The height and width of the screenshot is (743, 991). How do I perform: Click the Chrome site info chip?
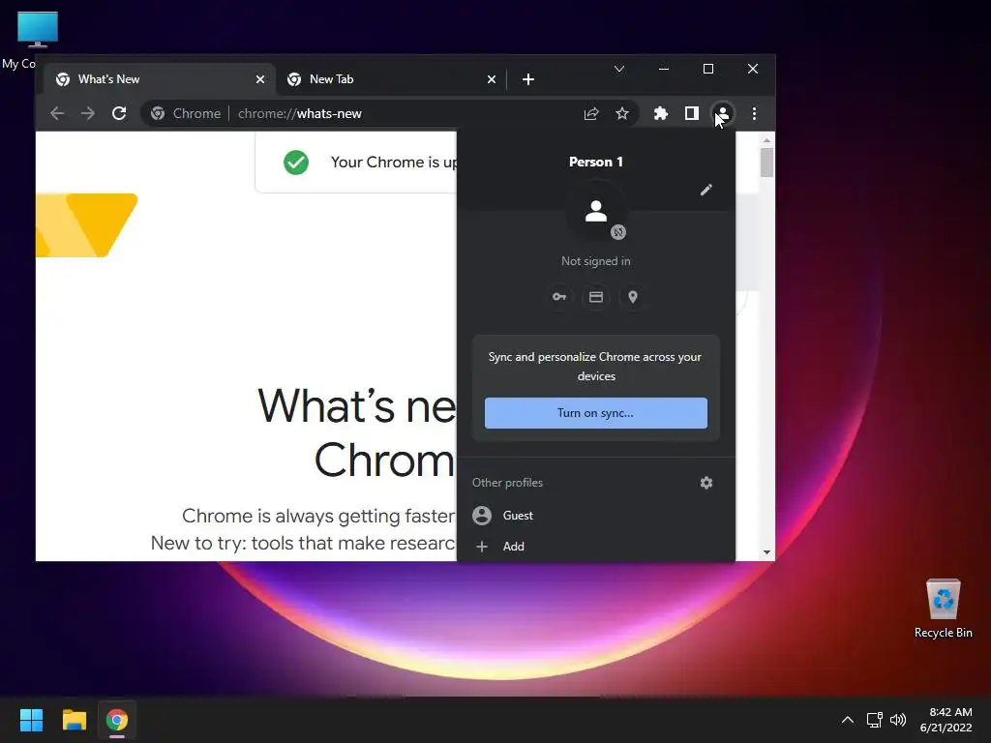[x=187, y=114]
